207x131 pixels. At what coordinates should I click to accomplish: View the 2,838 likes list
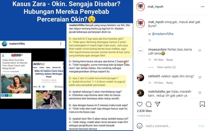point(144,111)
